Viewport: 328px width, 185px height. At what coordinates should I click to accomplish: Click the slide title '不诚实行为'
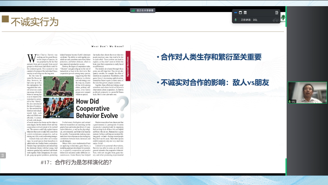coord(35,22)
